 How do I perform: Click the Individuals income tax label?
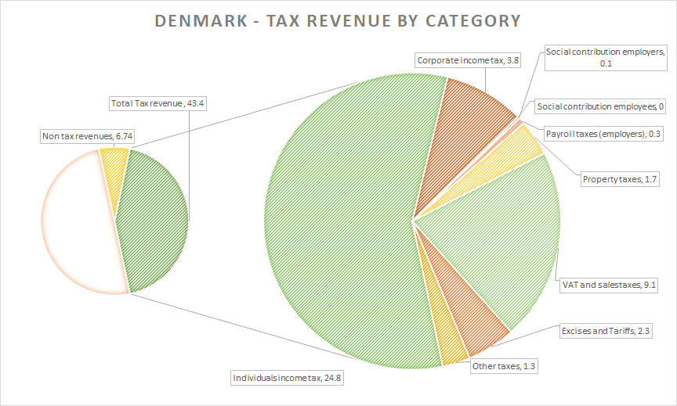288,378
